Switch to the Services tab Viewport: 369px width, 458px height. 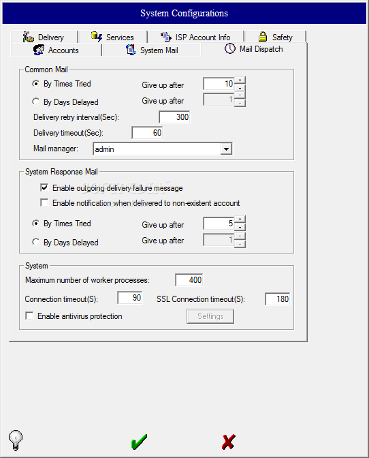(113, 37)
